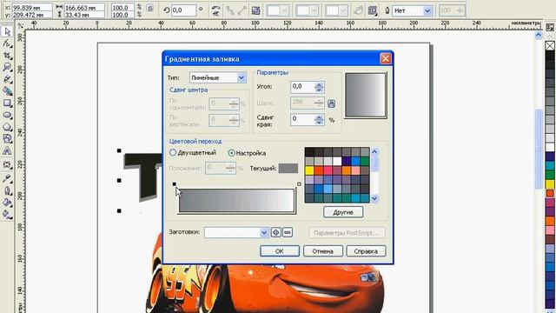Click the OK button
The image size is (556, 313).
(280, 251)
